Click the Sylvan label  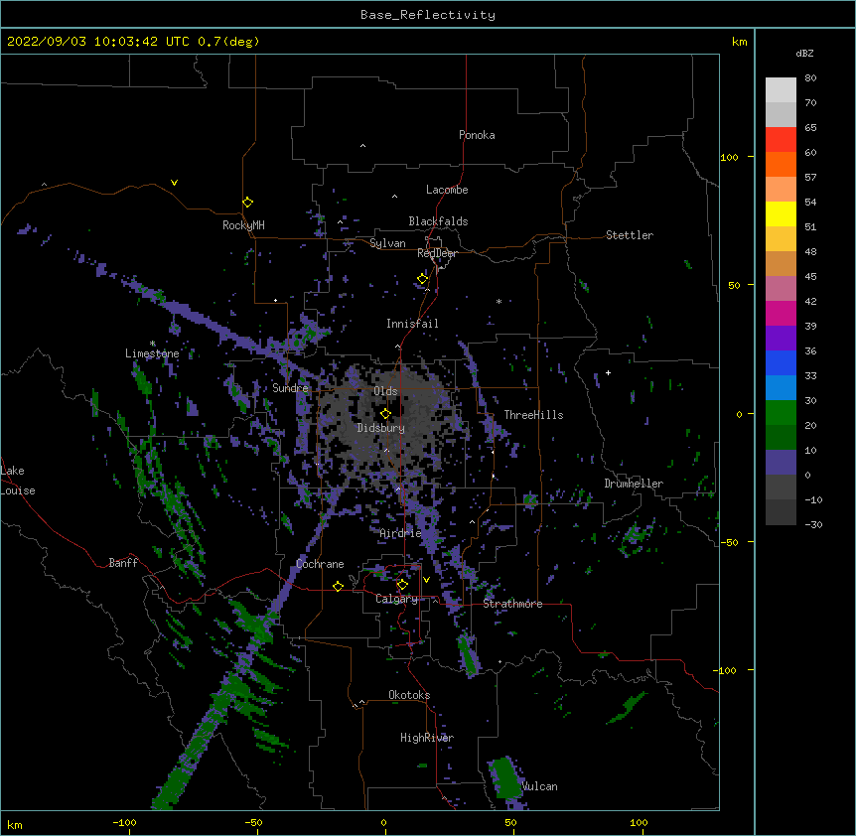(387, 243)
